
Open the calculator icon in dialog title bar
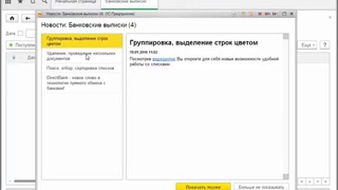pyautogui.click(x=243, y=14)
